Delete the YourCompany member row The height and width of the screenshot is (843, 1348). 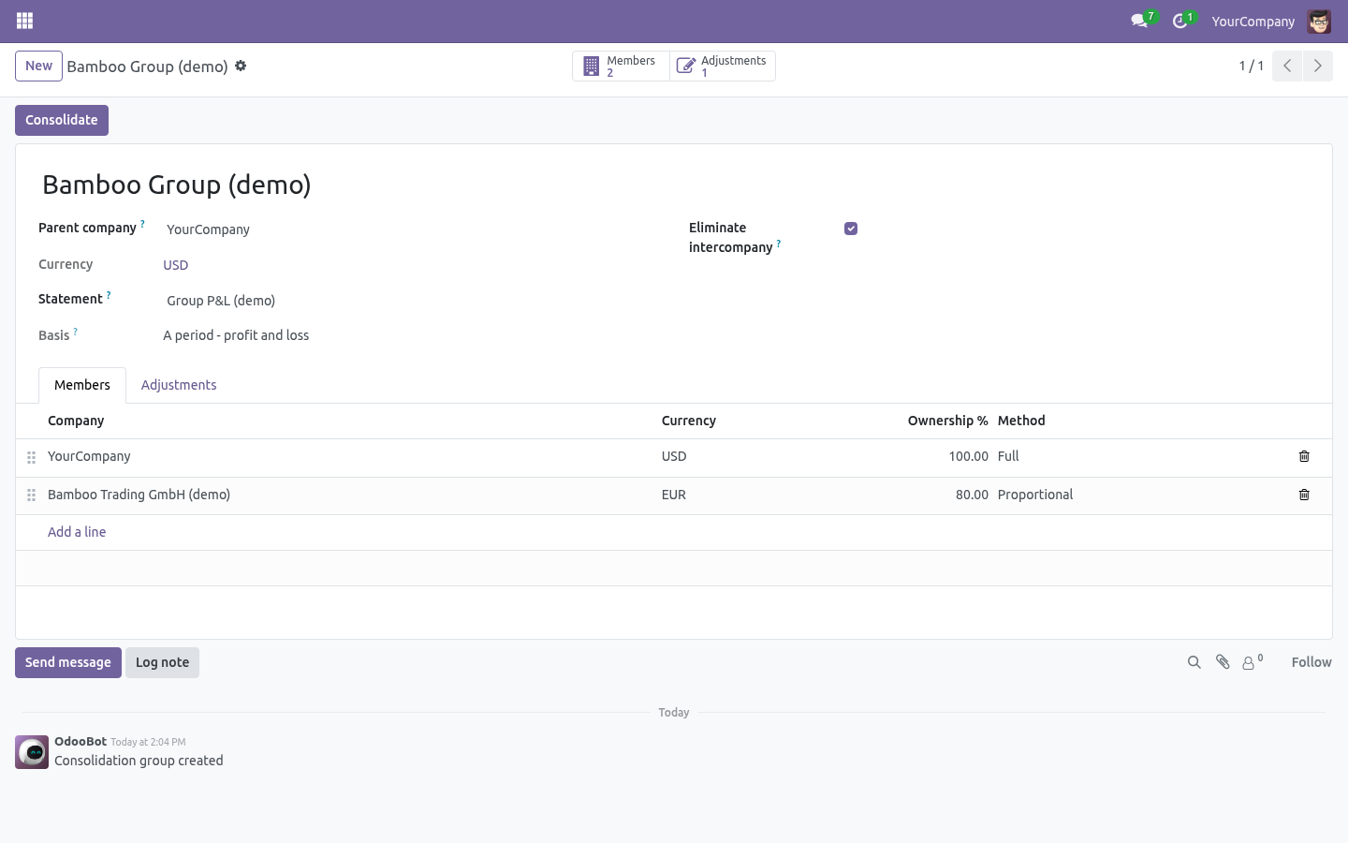pyautogui.click(x=1304, y=456)
